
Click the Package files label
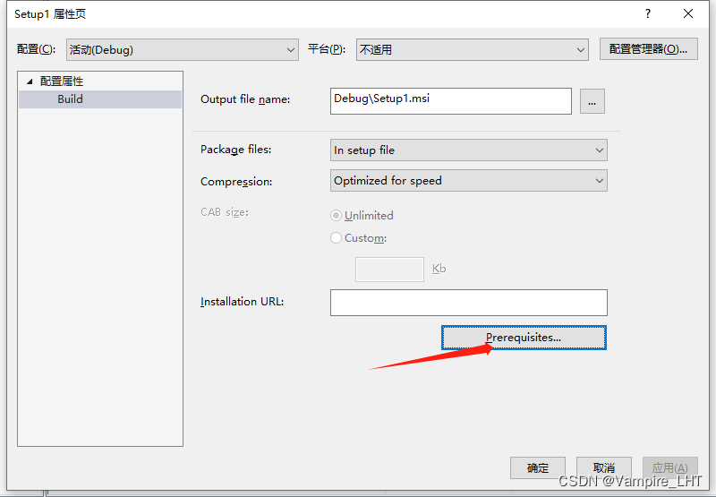[x=235, y=150]
